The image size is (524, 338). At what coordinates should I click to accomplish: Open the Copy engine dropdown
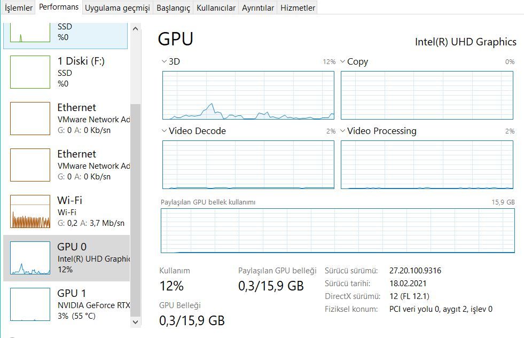(x=343, y=62)
